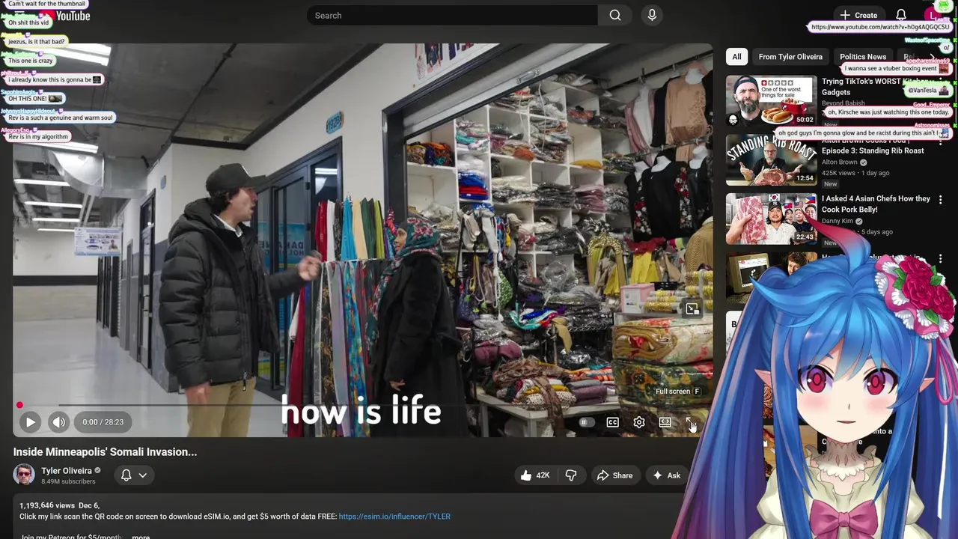Enter full screen mode

[691, 422]
